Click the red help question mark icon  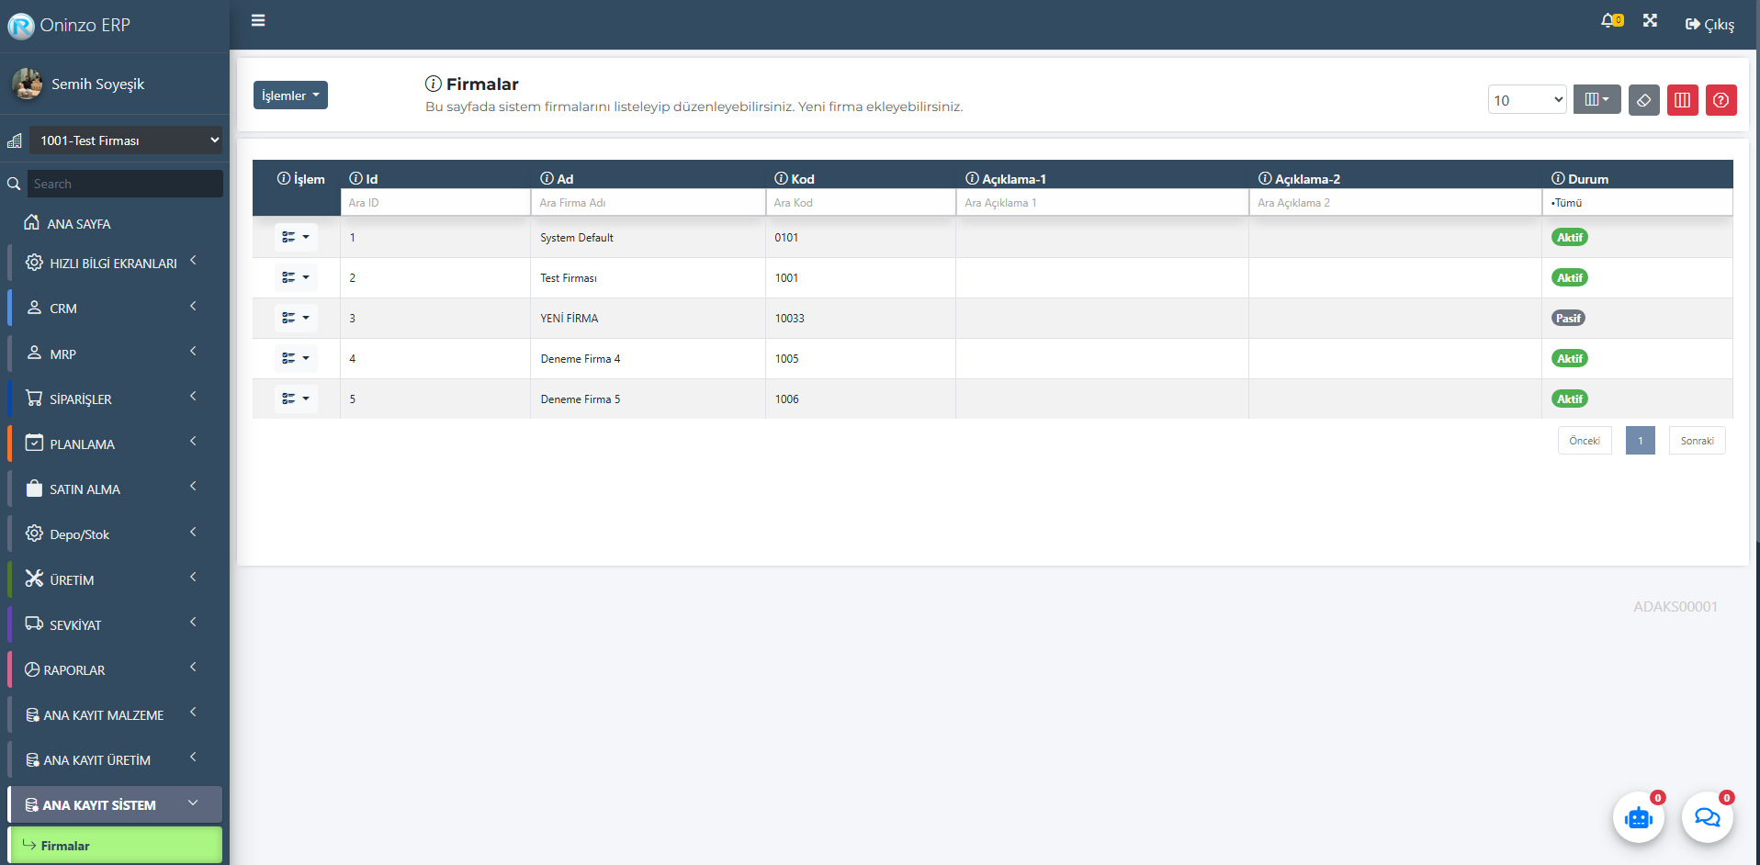(1721, 100)
